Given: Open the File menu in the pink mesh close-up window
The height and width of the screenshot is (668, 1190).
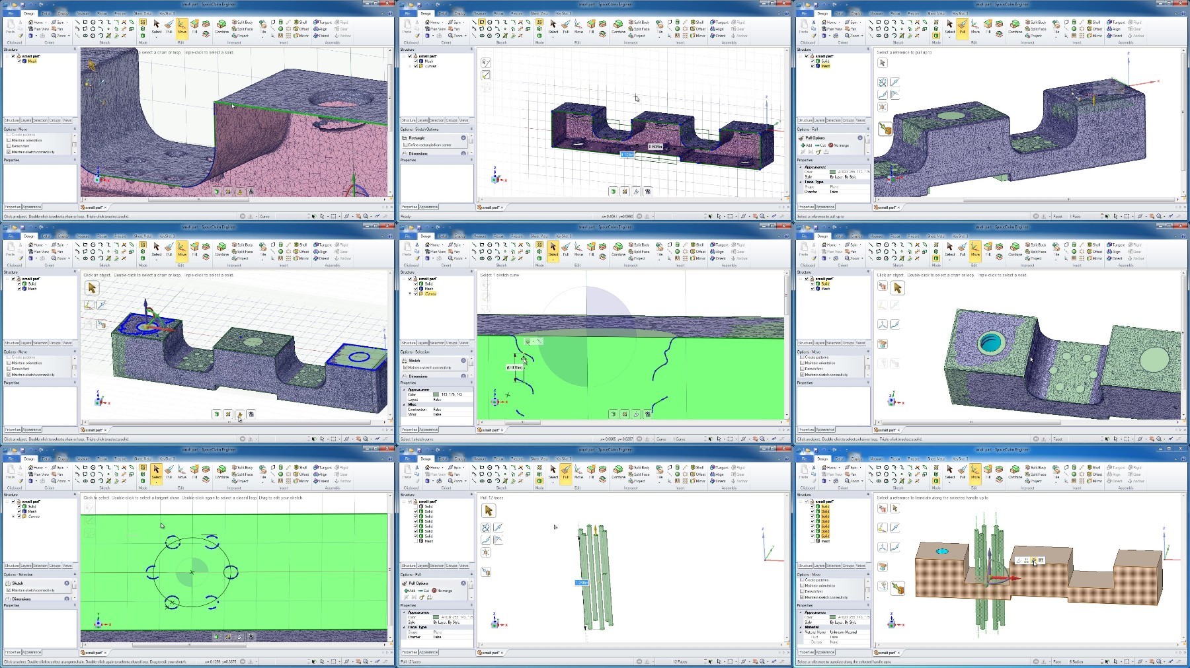Looking at the screenshot, I should click(x=11, y=13).
